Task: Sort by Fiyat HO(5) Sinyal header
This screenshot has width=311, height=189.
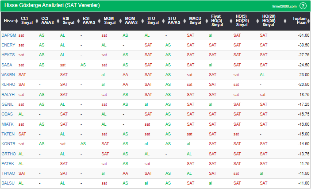Action: 217,20
